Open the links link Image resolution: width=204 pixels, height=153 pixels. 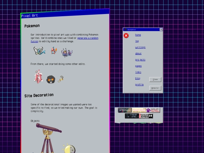click(x=138, y=72)
